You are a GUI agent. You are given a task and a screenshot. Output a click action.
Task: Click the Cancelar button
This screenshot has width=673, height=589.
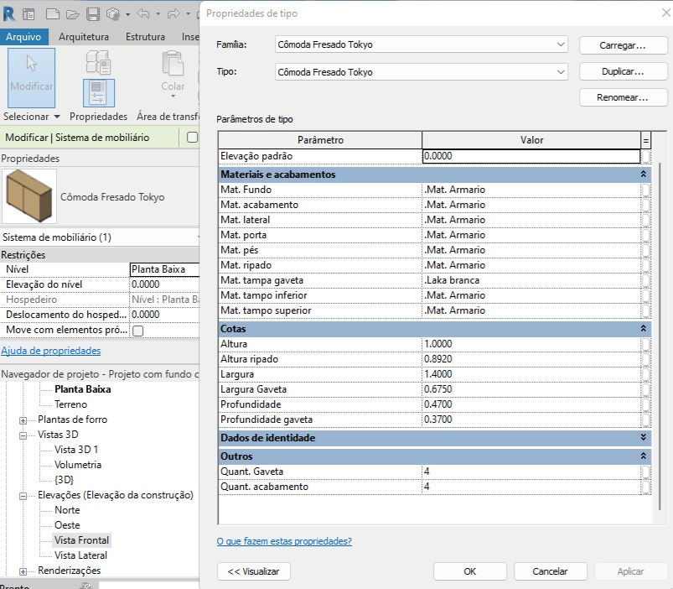(x=550, y=571)
